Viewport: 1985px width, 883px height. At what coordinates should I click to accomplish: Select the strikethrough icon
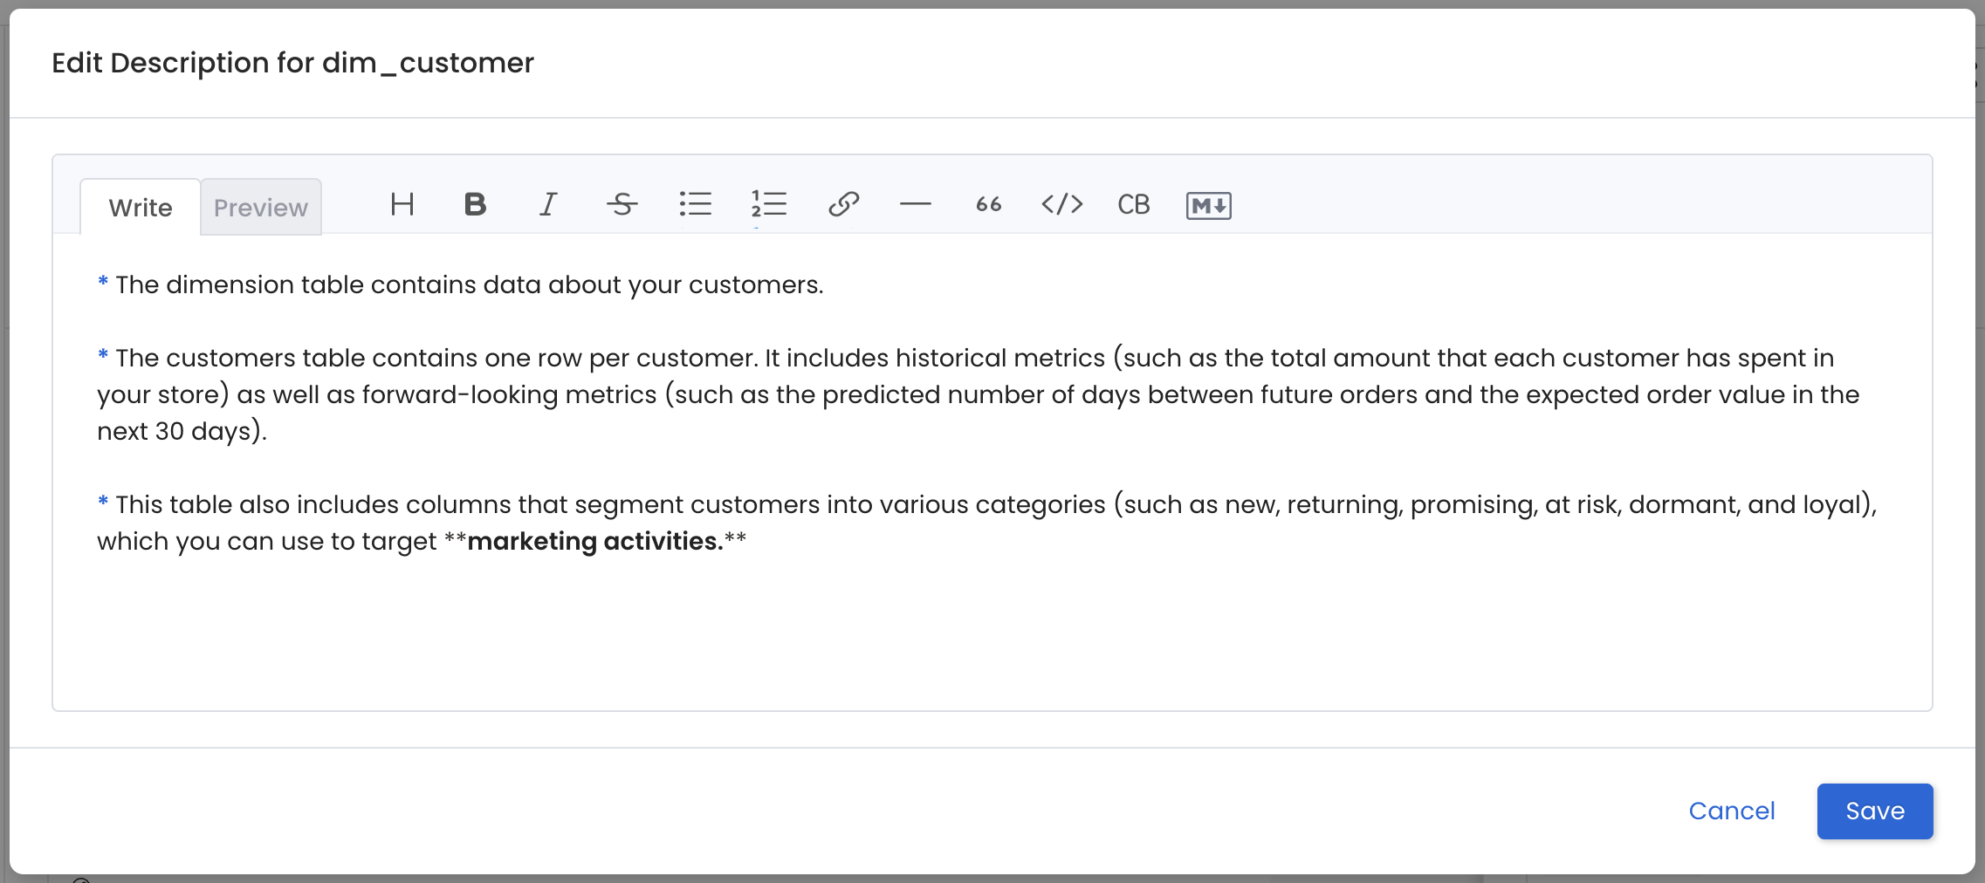point(622,205)
